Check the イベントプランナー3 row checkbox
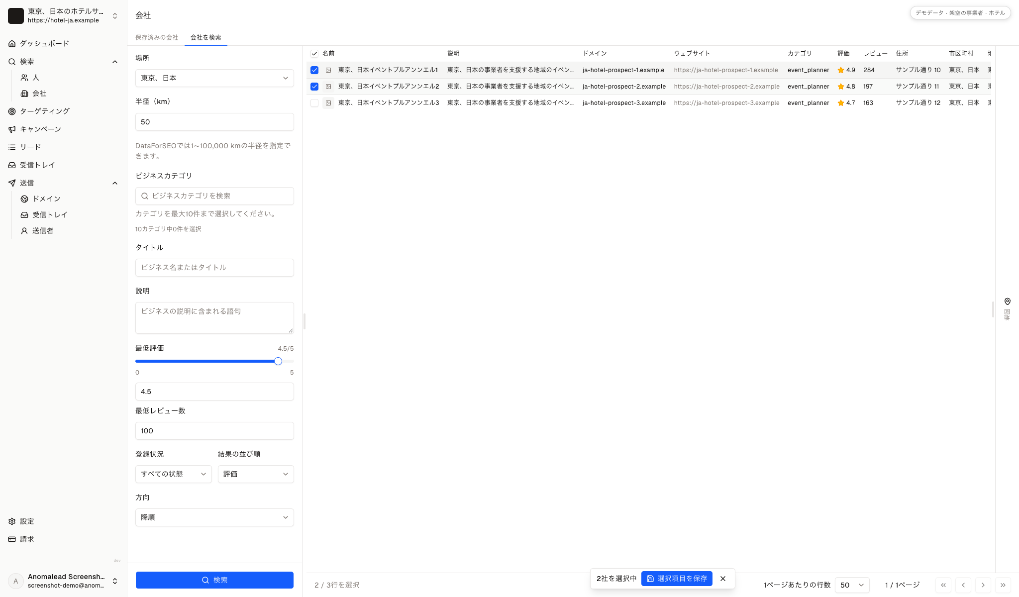Screen dimensions: 1019x597 click(314, 103)
